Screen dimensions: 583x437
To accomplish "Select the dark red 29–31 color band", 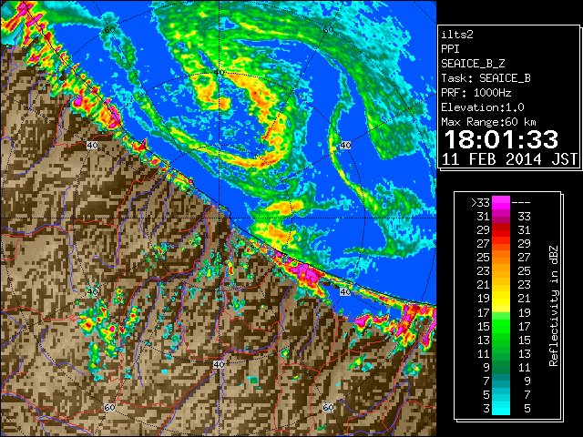I will [x=501, y=230].
